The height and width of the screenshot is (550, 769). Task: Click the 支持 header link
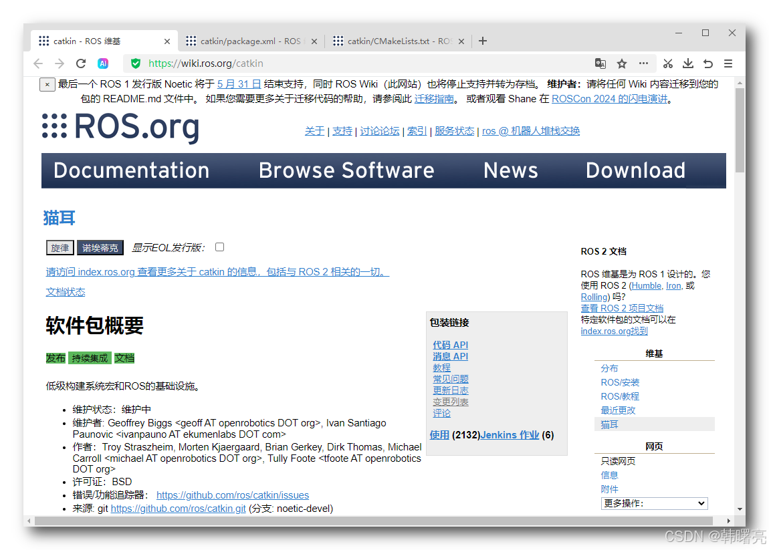tap(342, 131)
